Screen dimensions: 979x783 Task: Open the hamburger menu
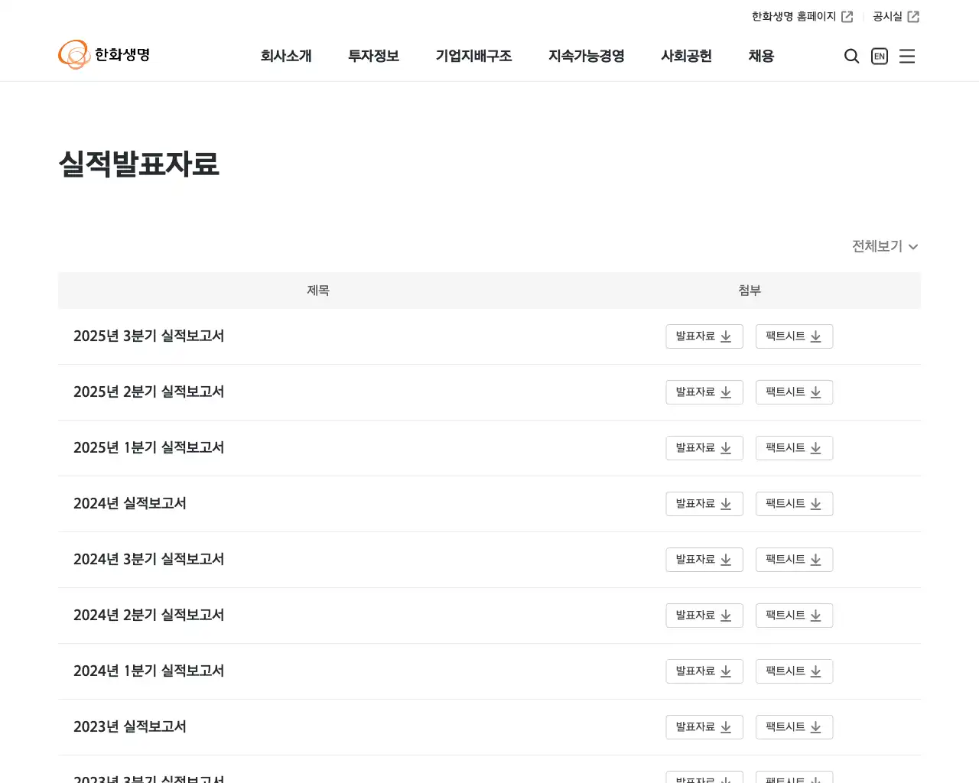[907, 56]
